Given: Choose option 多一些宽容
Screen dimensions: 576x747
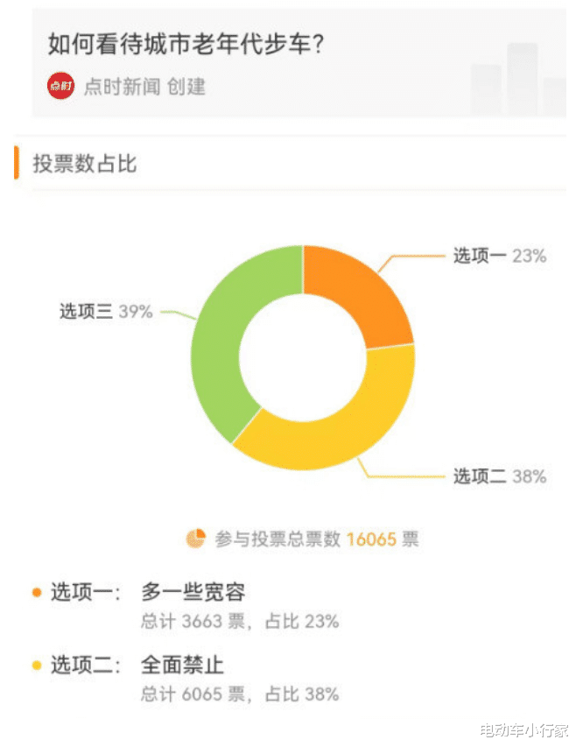Looking at the screenshot, I should click(193, 592).
